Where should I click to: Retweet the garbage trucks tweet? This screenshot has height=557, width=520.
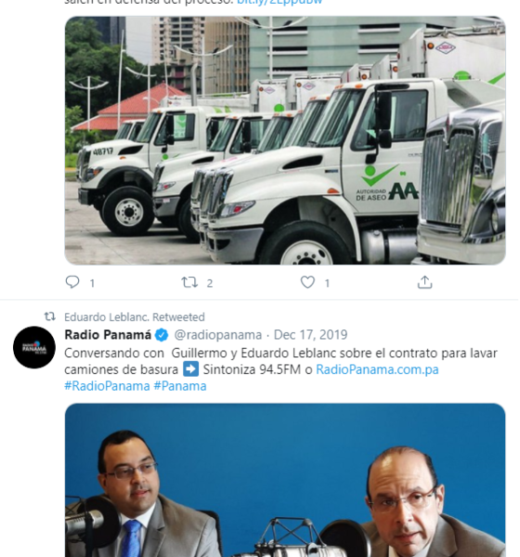tap(189, 282)
